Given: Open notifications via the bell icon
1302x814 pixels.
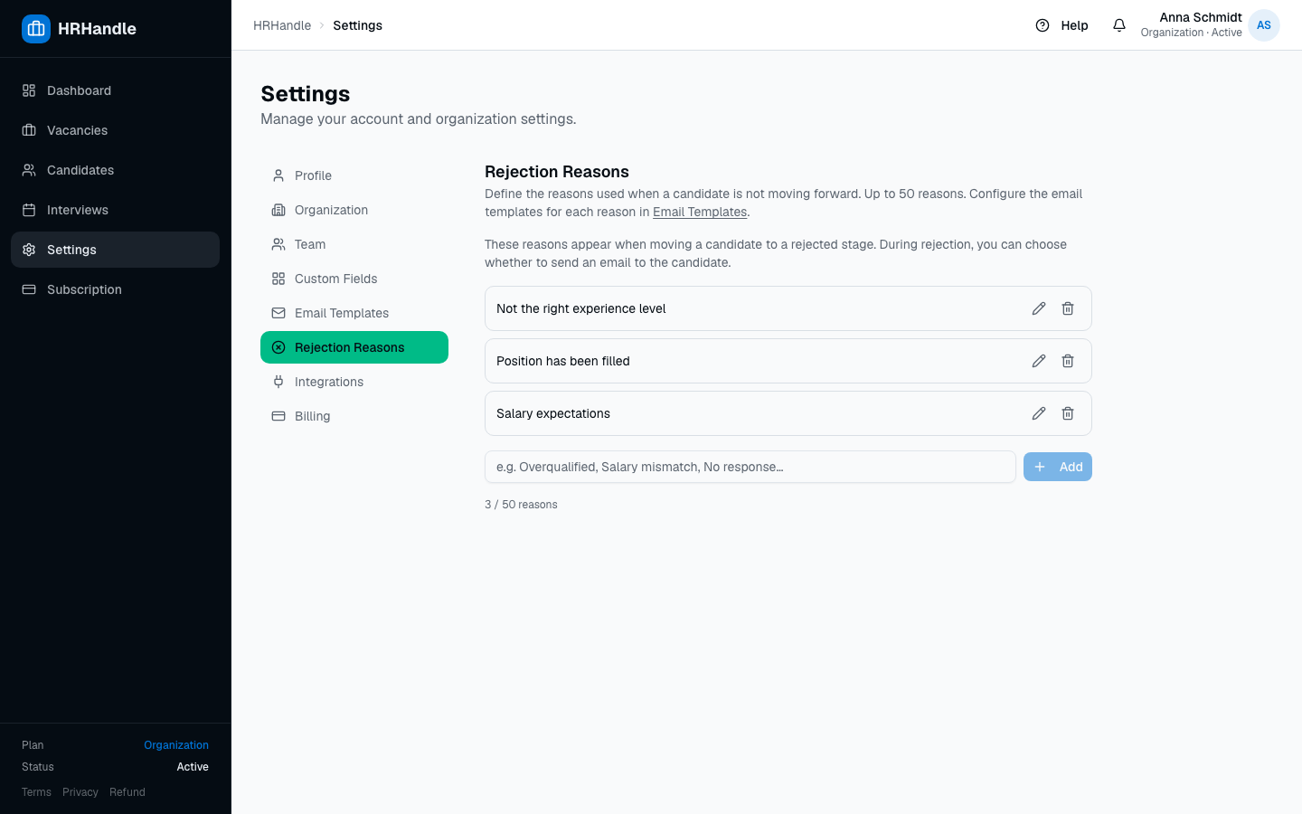Looking at the screenshot, I should click(1119, 25).
